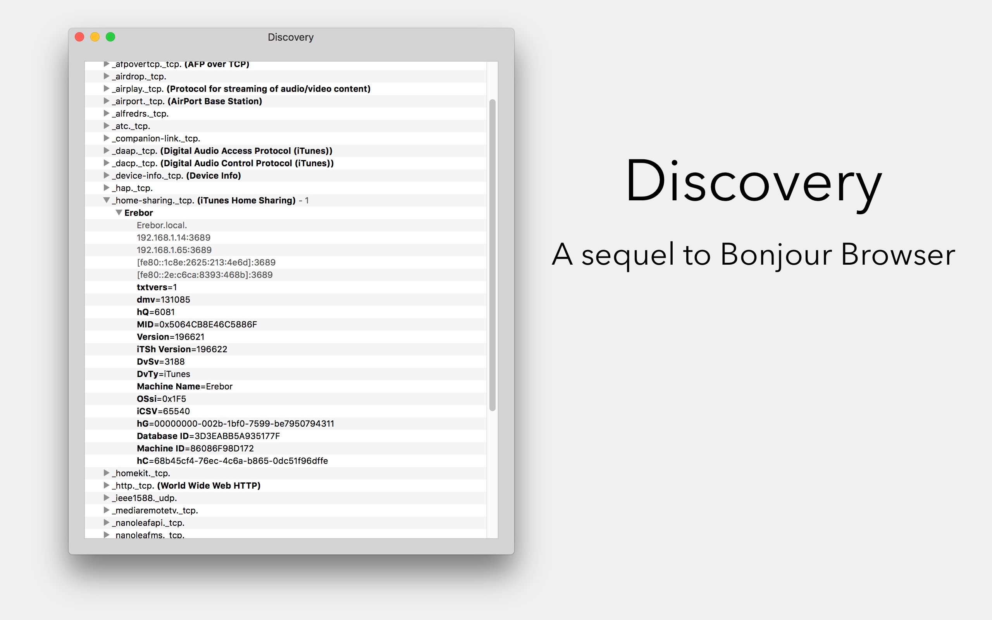Click the Discovery window title bar
This screenshot has width=992, height=620.
290,37
